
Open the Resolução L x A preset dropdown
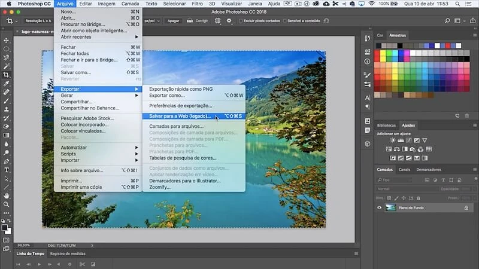[38, 21]
